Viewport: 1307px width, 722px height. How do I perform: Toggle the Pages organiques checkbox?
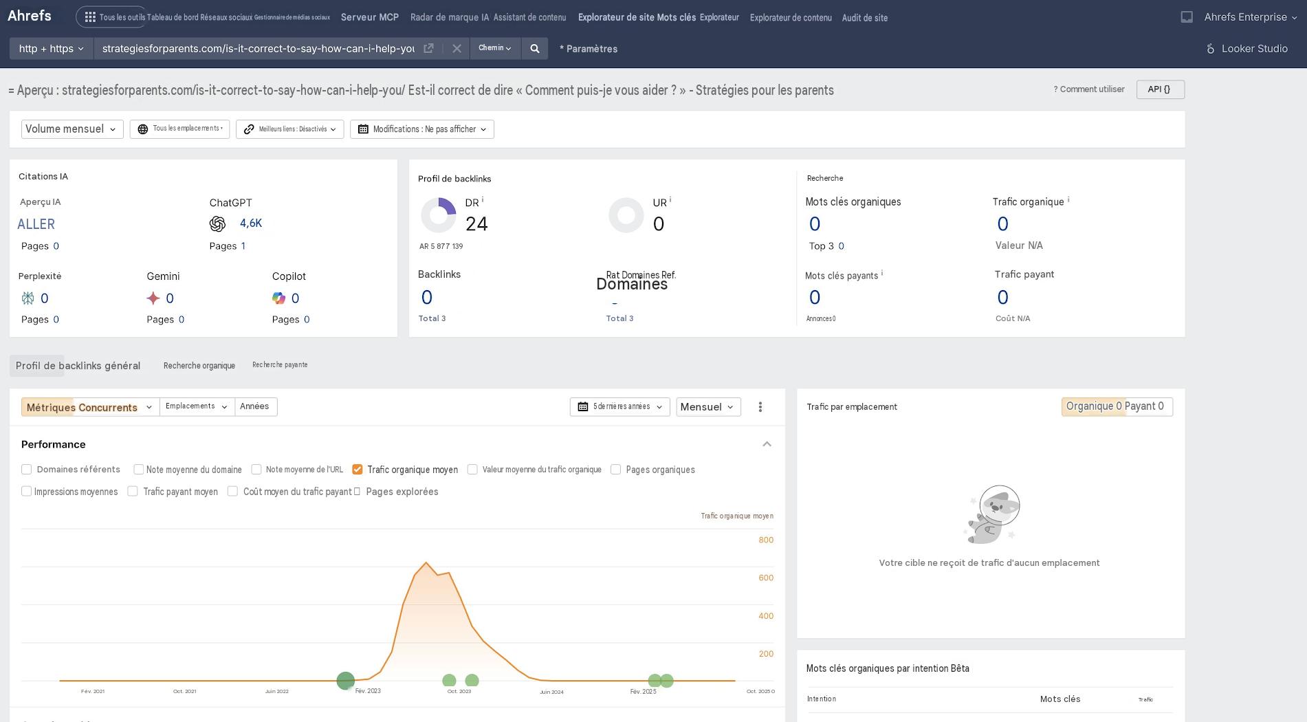(x=616, y=470)
